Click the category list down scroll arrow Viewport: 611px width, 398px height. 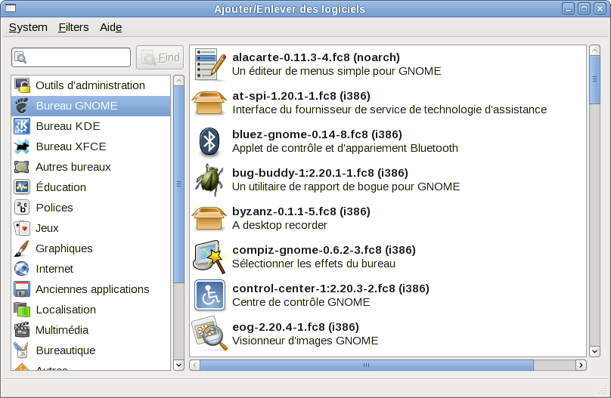(x=178, y=365)
